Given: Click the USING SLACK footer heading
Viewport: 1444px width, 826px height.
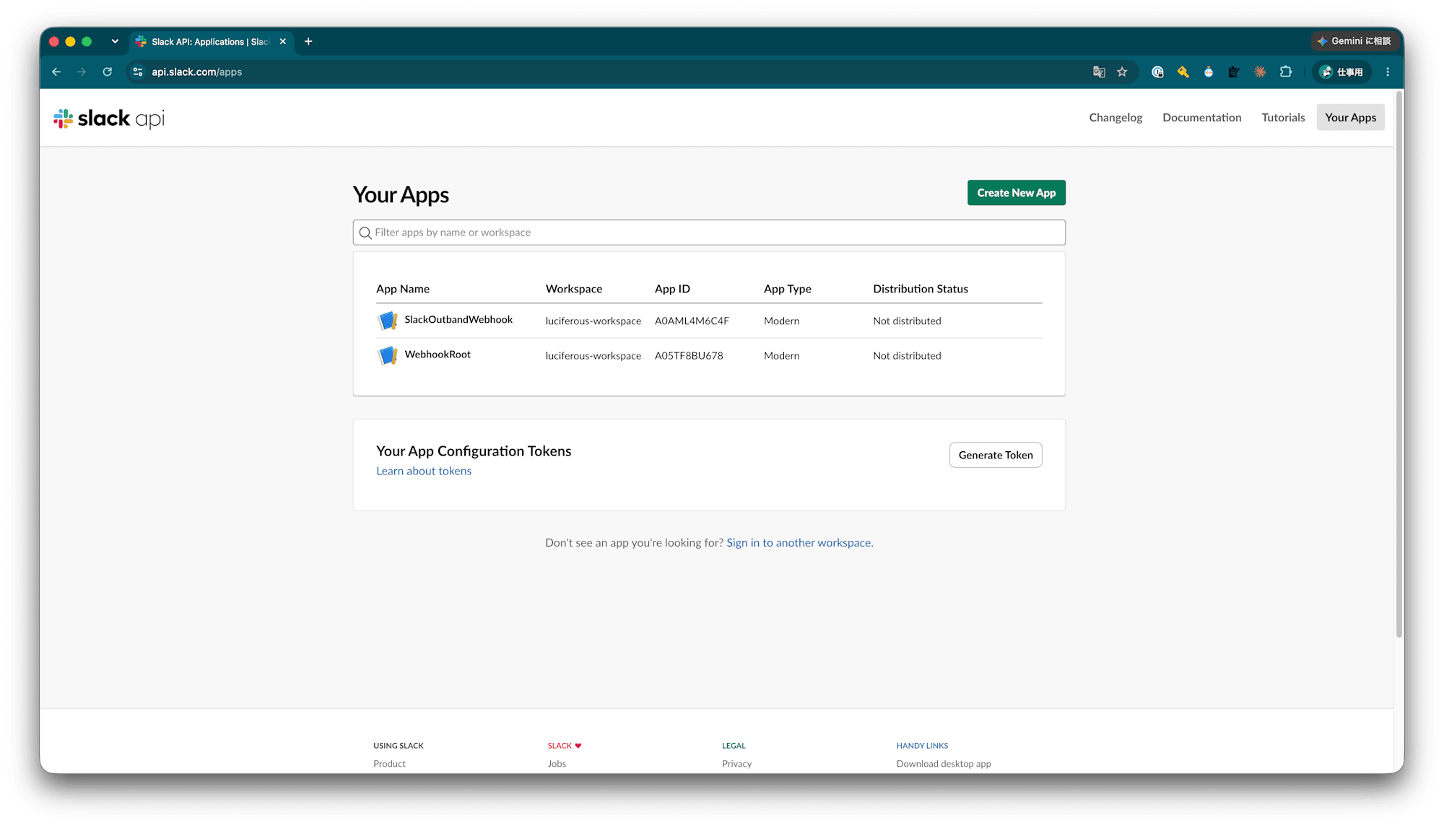Looking at the screenshot, I should tap(399, 746).
